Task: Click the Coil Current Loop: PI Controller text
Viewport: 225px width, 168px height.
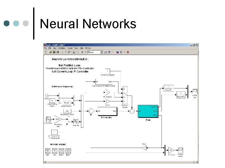Action: click(x=70, y=72)
